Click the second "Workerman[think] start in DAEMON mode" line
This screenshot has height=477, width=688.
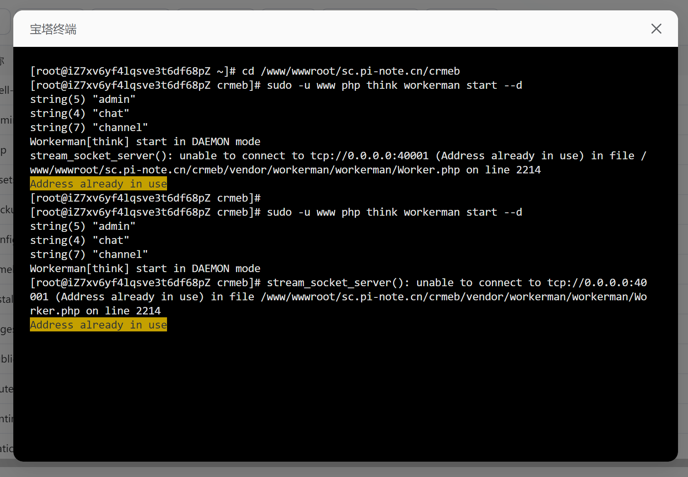(x=145, y=269)
